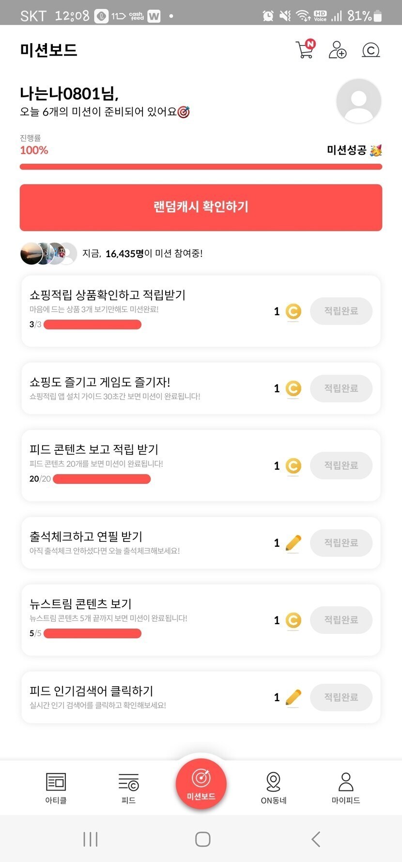Tap 적립완료 for 쇼핑적립 상품확인하고 적립받기

coord(341,311)
